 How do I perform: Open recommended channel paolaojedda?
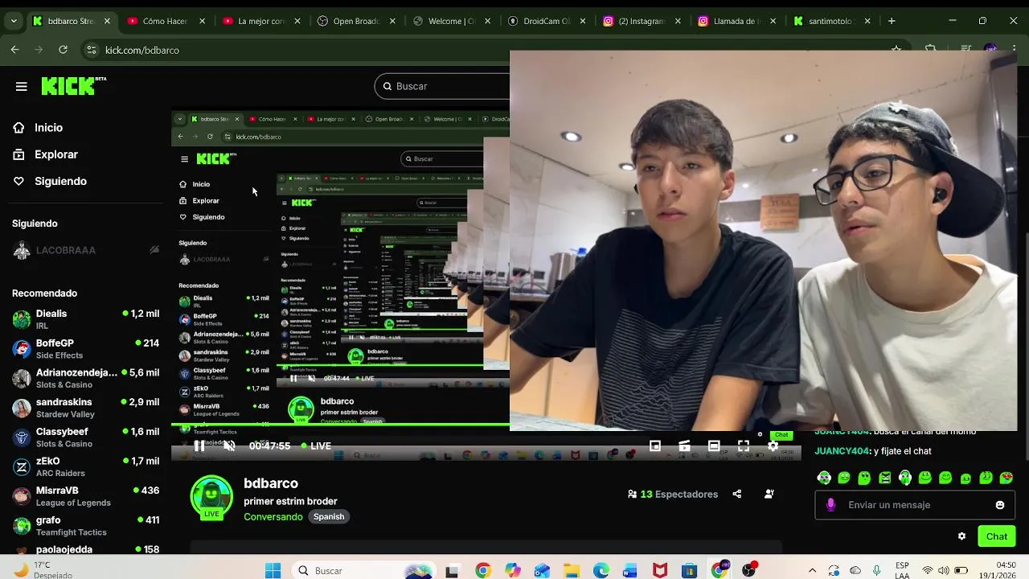pos(86,550)
